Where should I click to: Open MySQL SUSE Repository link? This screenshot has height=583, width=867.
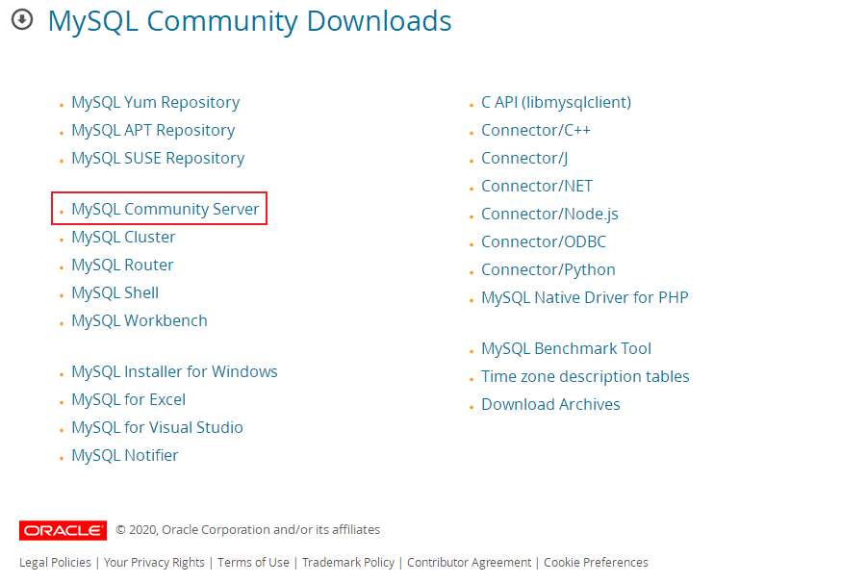click(x=158, y=158)
